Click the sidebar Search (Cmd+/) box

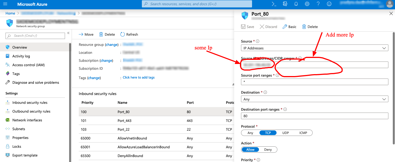[x=35, y=36]
